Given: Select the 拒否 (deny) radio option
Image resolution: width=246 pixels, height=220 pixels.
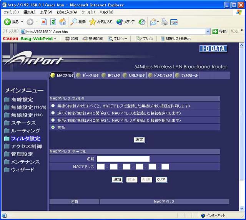Looking at the screenshot, I should pyautogui.click(x=53, y=120).
